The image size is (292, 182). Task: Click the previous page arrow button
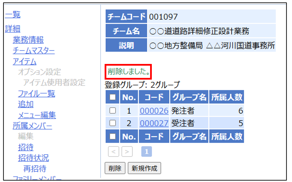[114, 152]
